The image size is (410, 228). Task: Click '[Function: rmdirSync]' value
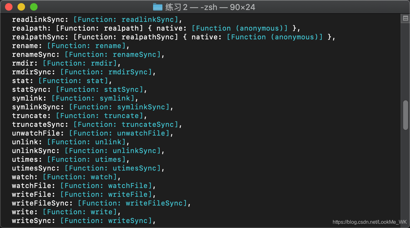click(x=106, y=72)
